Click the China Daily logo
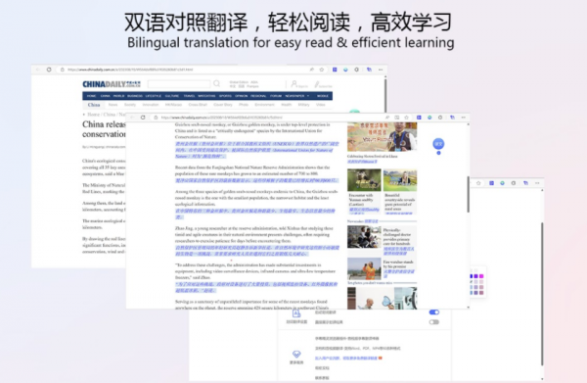Image resolution: width=587 pixels, height=383 pixels. [112, 84]
